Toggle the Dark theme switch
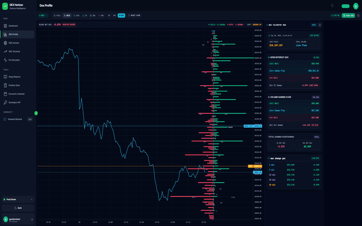Screen dimensions: 362x226 pyautogui.click(x=18, y=208)
